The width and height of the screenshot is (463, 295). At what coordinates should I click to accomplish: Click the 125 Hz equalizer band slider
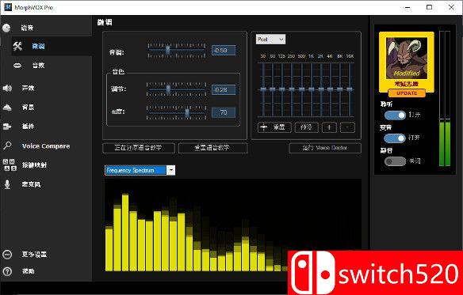[282, 89]
